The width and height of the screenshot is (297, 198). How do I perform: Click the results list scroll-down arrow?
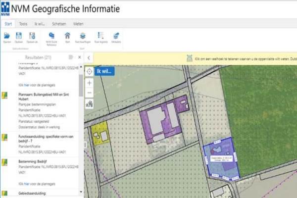81,192
